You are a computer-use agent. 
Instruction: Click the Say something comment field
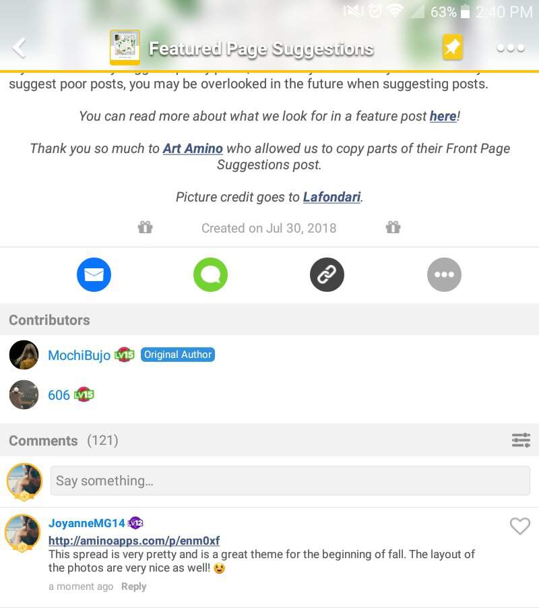[290, 481]
